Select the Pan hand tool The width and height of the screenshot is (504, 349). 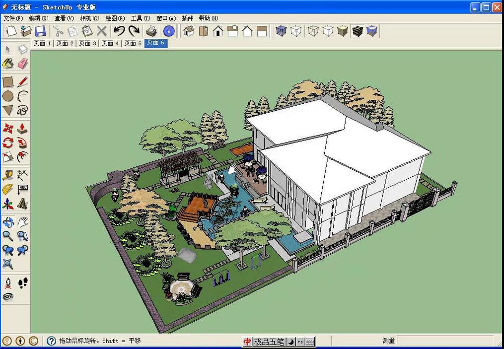[22, 222]
